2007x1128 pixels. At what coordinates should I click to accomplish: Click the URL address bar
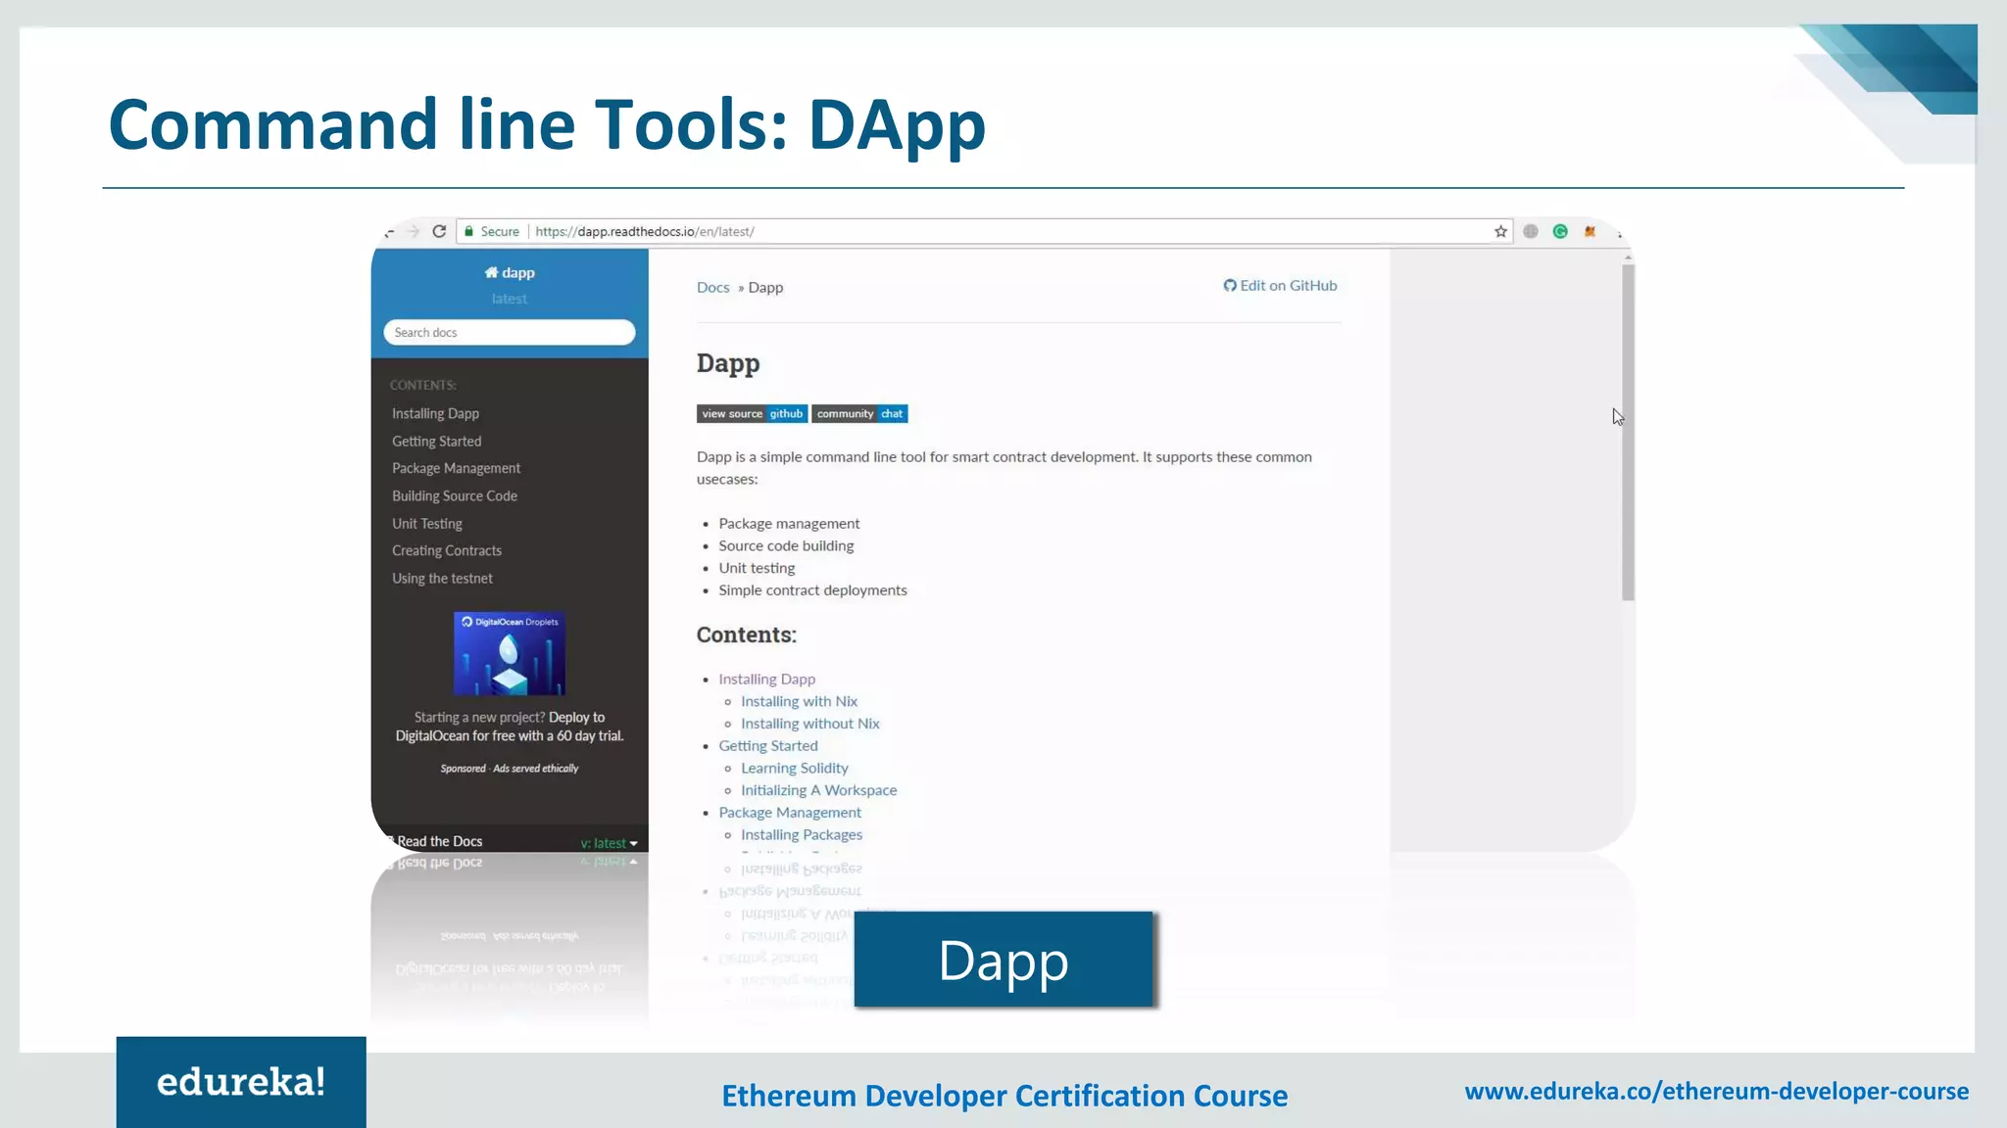click(x=985, y=232)
